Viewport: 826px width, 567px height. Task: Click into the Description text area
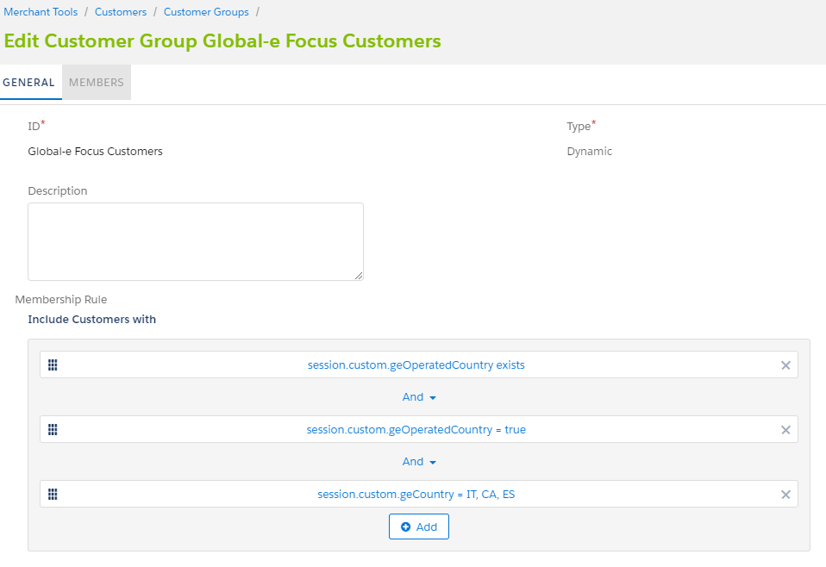point(196,241)
